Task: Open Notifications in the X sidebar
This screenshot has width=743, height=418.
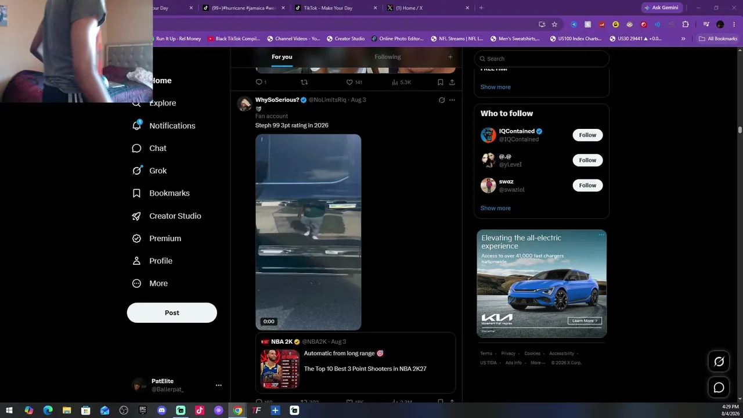Action: [x=164, y=125]
